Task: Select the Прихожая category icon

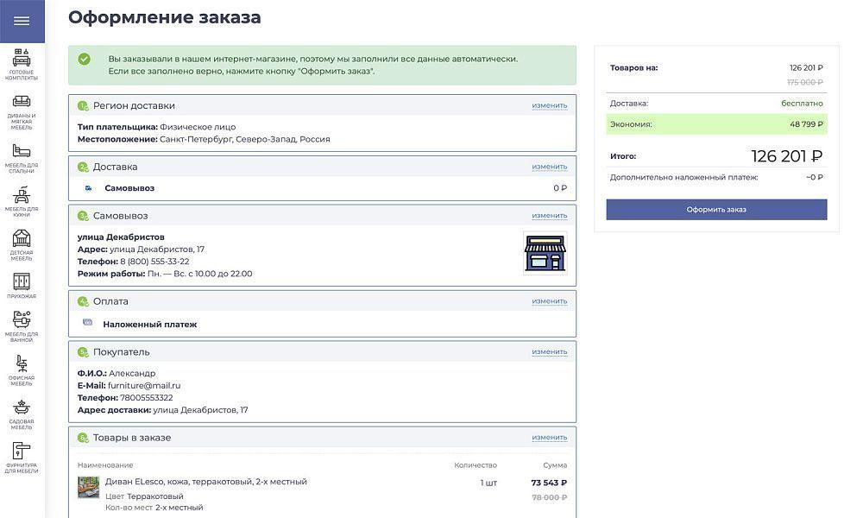Action: [22, 286]
